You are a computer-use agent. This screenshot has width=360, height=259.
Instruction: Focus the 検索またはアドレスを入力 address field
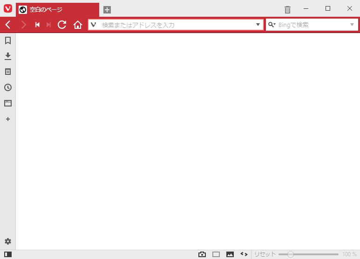point(177,25)
